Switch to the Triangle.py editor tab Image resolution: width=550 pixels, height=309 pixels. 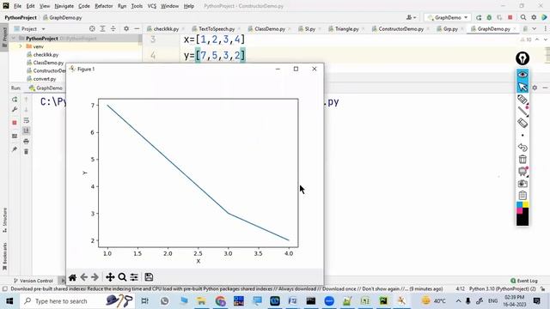pyautogui.click(x=346, y=28)
